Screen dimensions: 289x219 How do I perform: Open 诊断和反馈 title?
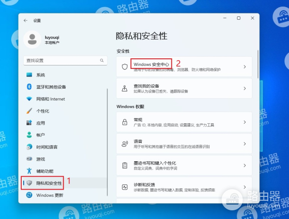[144, 184]
